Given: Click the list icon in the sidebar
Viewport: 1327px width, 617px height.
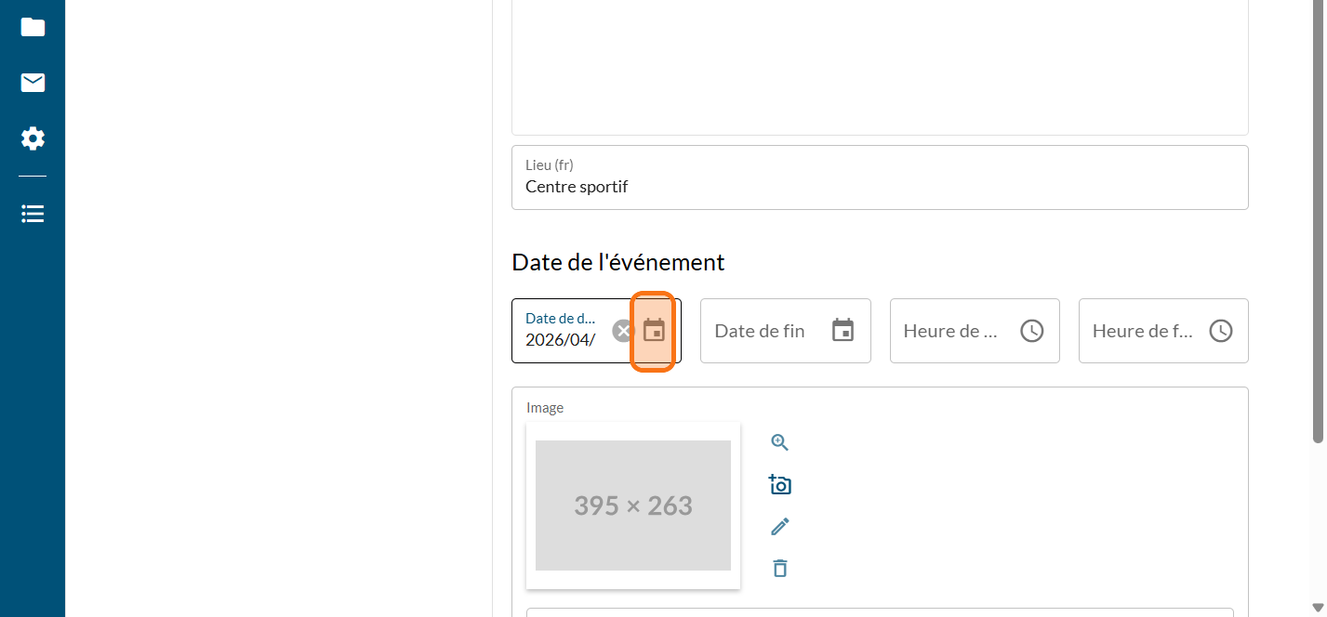Looking at the screenshot, I should pyautogui.click(x=33, y=214).
